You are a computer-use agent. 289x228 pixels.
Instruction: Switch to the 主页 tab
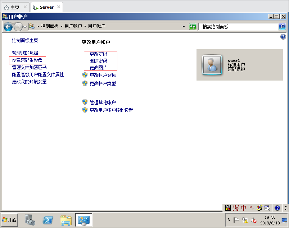[x=15, y=7]
